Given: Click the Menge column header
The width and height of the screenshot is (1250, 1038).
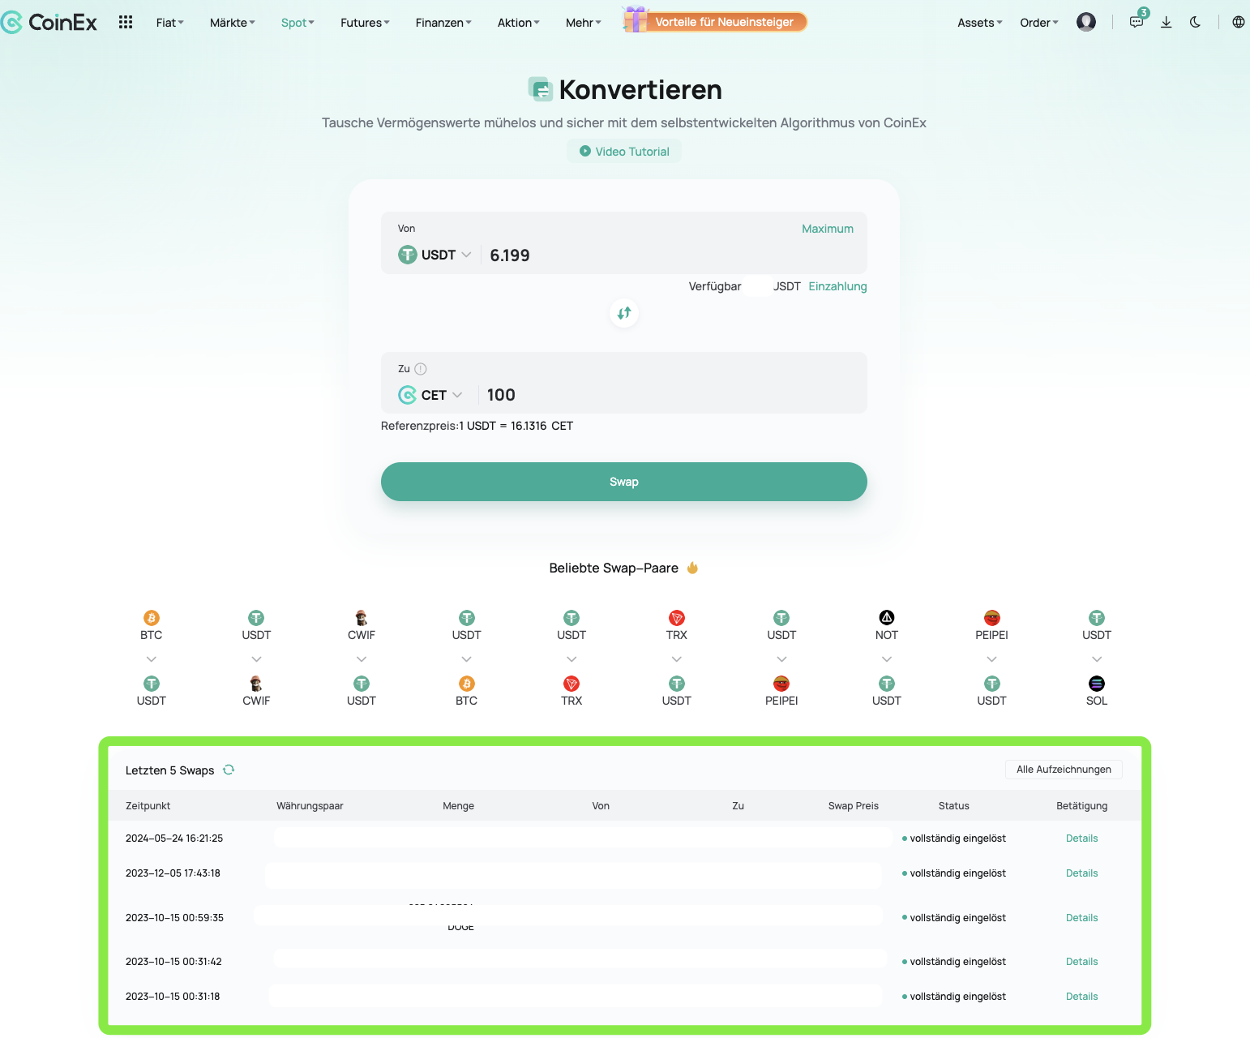Looking at the screenshot, I should click(x=459, y=806).
